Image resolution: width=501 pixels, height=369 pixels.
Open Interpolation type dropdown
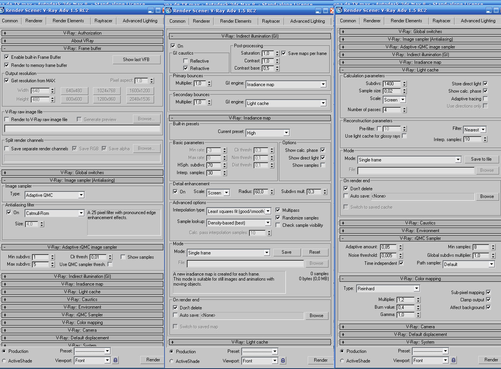pos(239,211)
